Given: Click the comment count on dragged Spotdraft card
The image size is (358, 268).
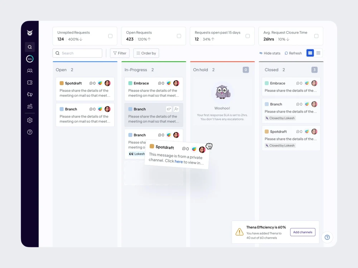Looking at the screenshot, I should point(185,149).
